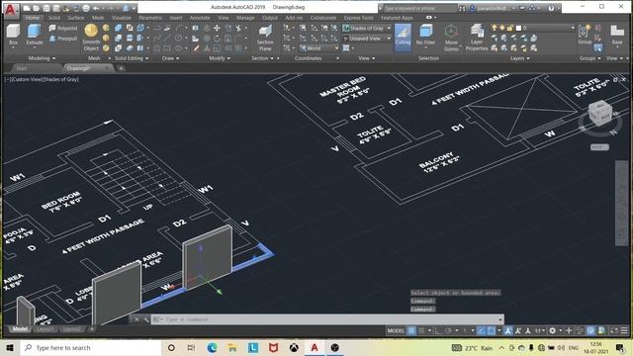Switch to the Mesh ribbon tab
The height and width of the screenshot is (356, 633).
coord(98,18)
